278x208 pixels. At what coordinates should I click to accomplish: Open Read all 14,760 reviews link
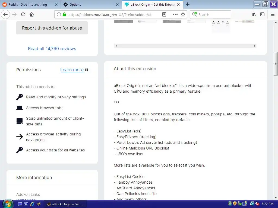[52, 48]
